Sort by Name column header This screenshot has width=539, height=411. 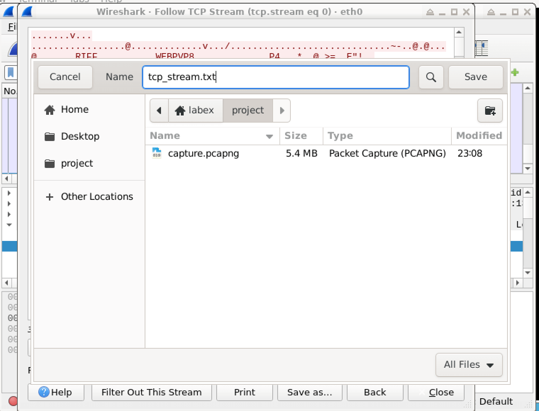(212, 136)
